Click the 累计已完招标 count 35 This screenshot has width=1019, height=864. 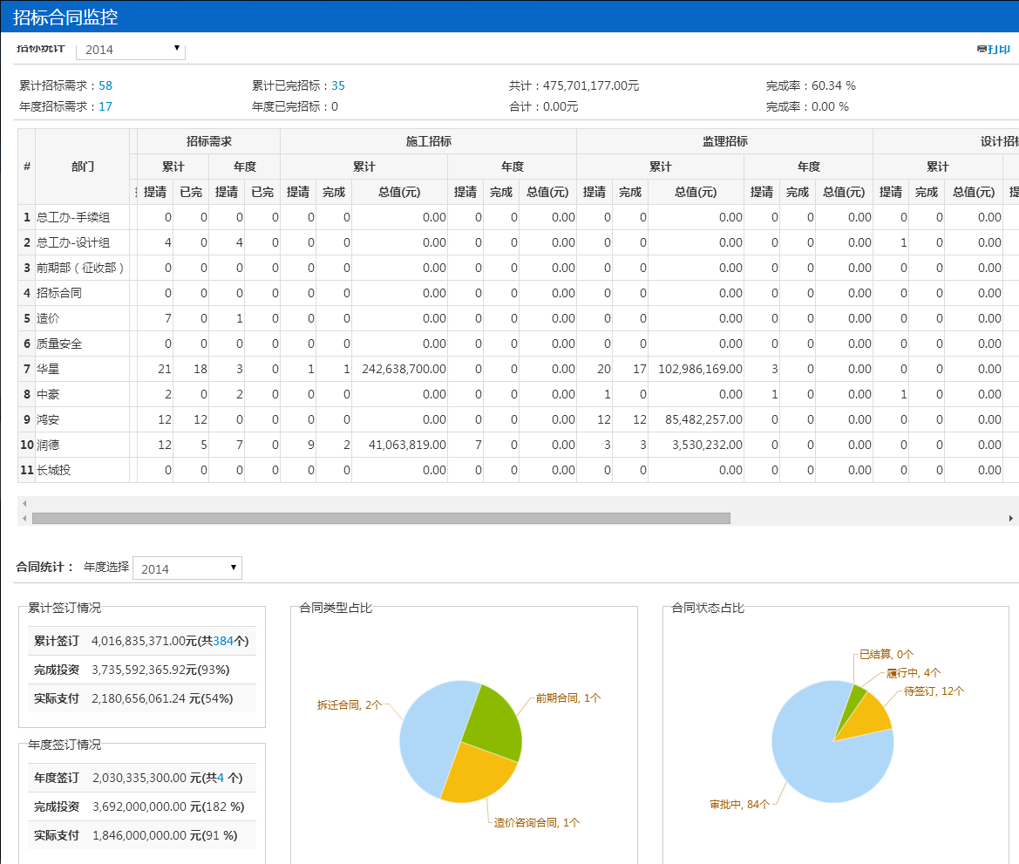point(338,85)
